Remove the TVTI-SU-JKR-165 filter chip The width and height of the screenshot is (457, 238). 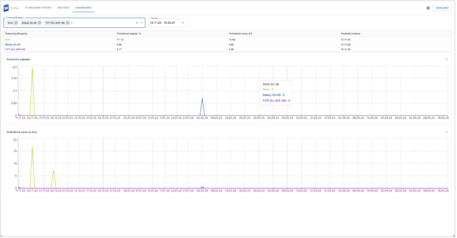pyautogui.click(x=68, y=22)
